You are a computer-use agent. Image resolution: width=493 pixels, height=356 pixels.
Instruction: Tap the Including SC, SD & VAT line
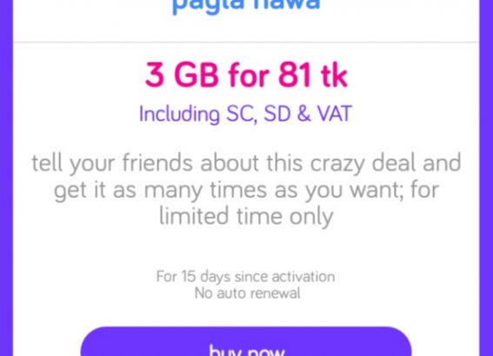[x=245, y=114]
